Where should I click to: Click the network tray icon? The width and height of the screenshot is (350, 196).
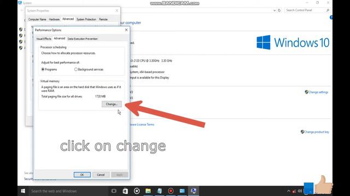point(294,191)
